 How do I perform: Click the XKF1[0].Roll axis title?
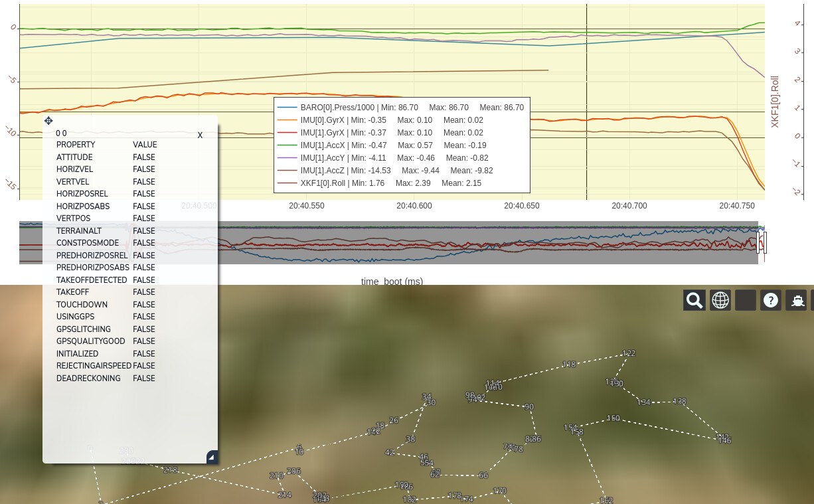coord(775,101)
